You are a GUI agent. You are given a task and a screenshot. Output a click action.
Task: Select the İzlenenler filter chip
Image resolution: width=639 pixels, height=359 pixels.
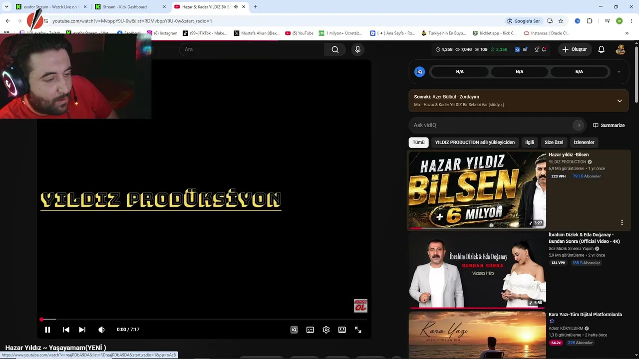[x=584, y=142]
